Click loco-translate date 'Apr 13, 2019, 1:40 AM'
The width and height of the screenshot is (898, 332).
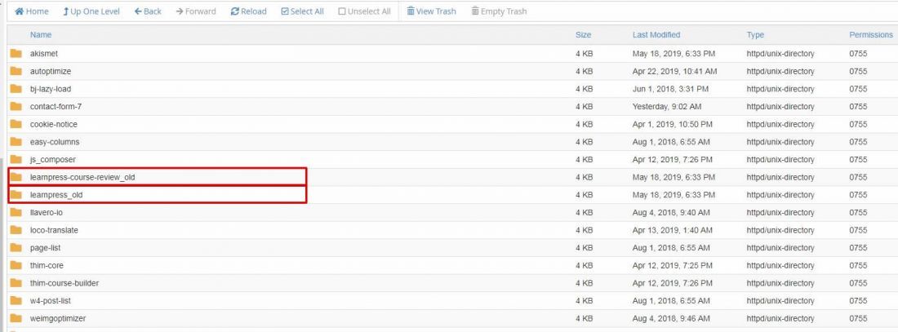point(673,230)
